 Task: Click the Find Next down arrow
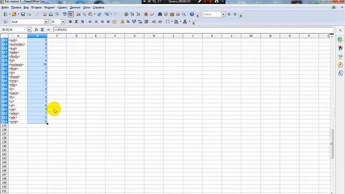coord(229,15)
